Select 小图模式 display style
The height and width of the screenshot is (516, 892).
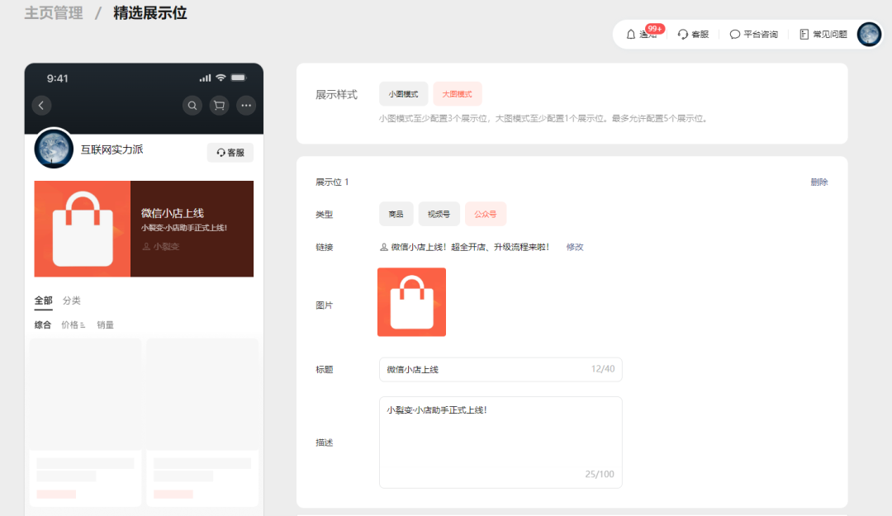click(403, 94)
